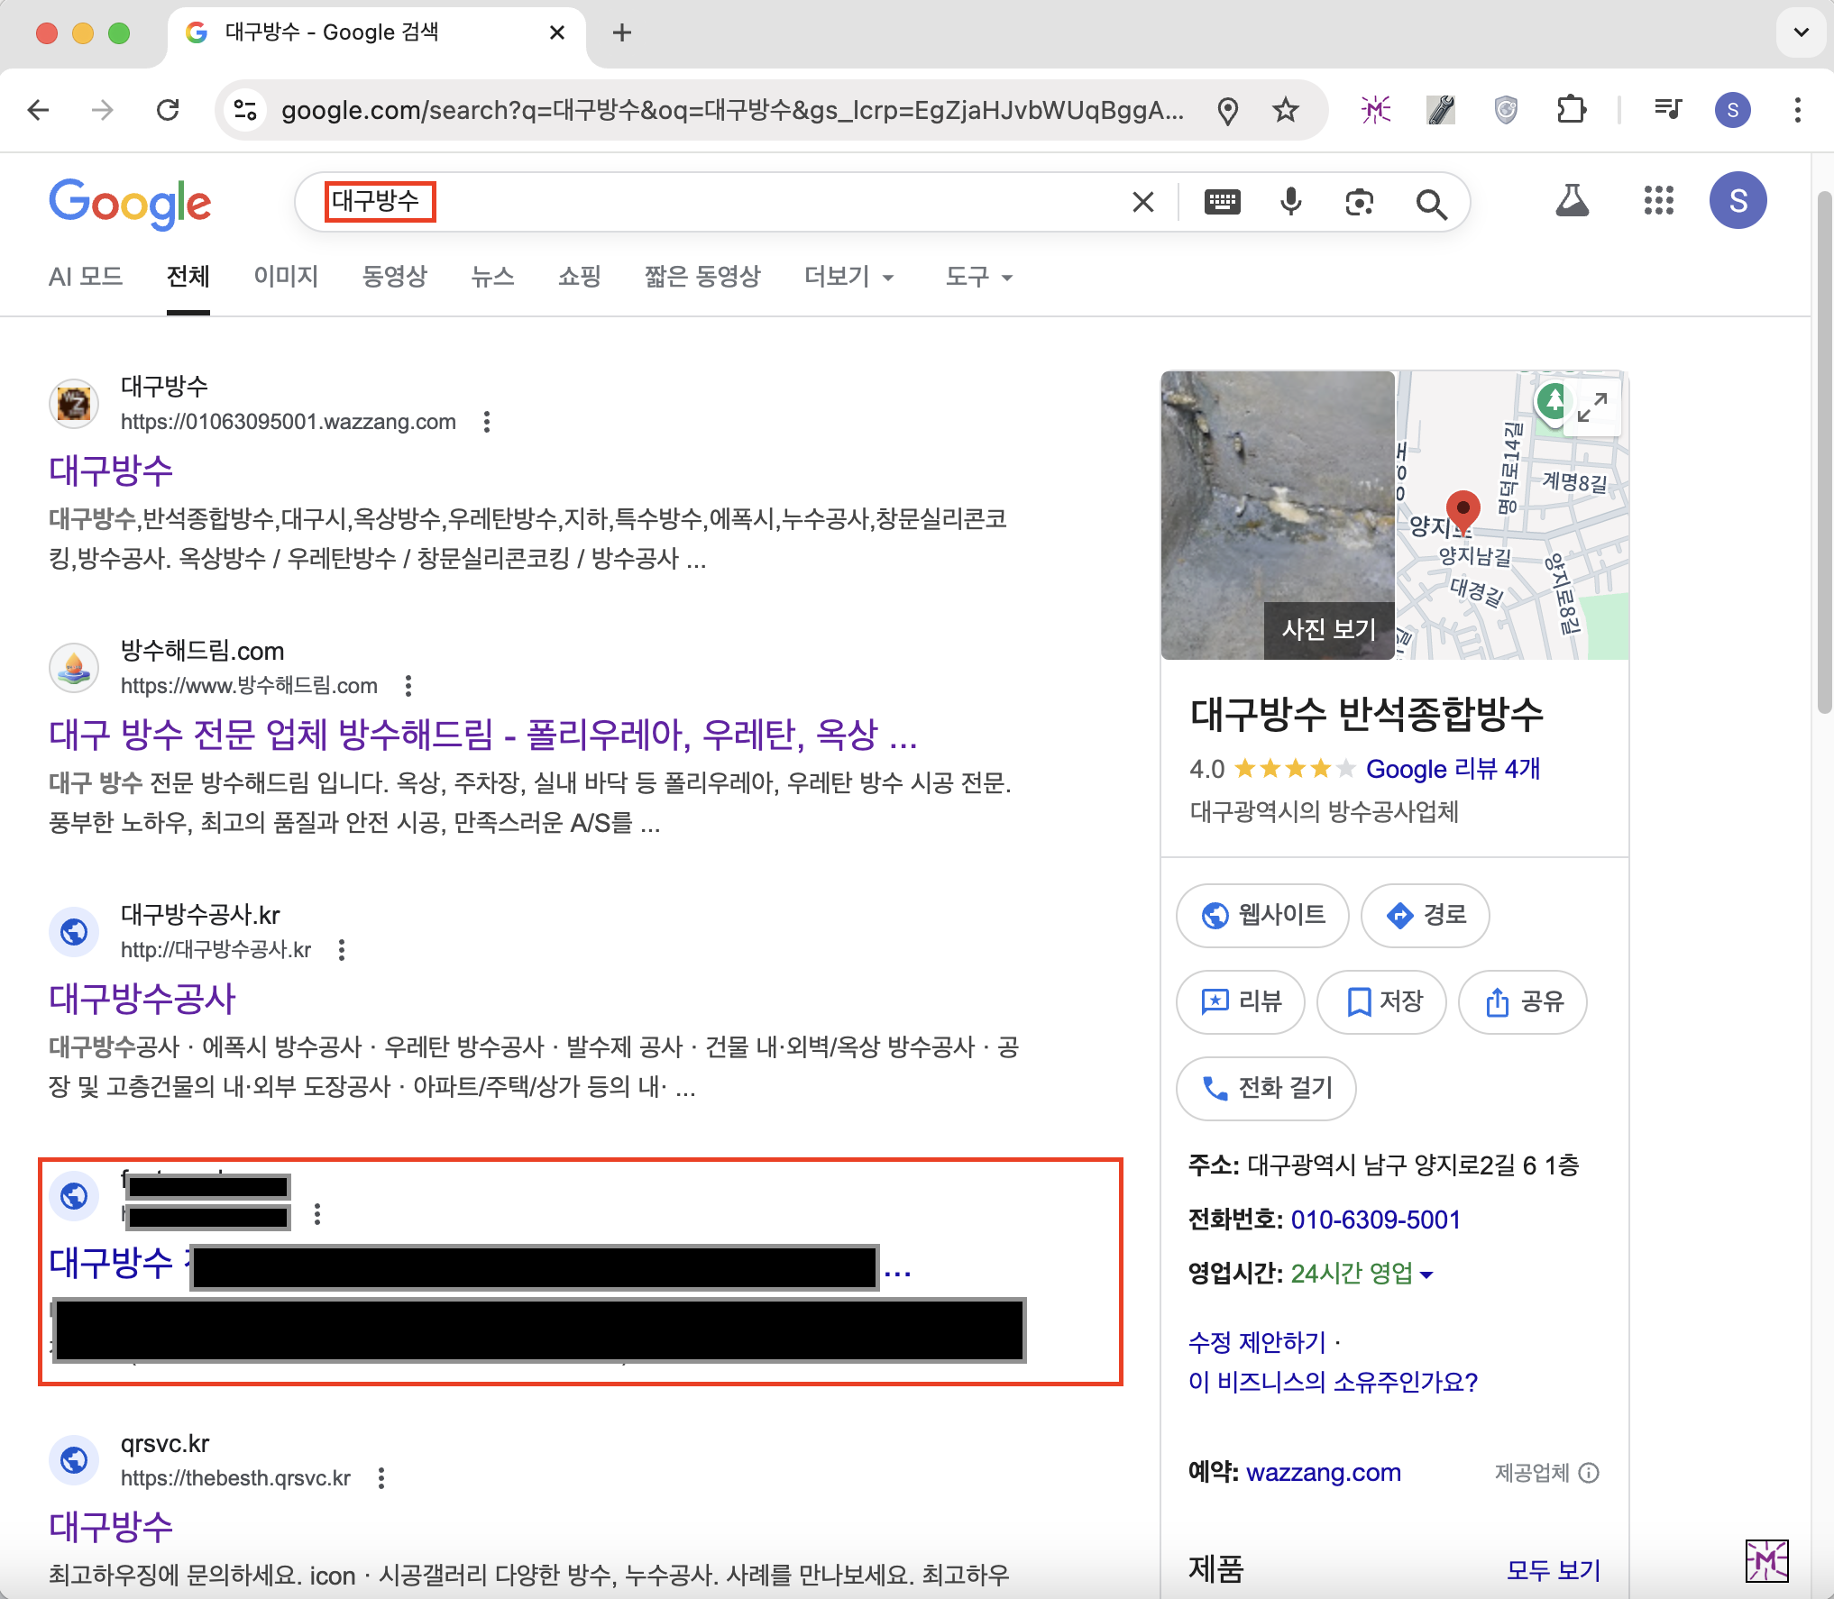
Task: Switch to the 뉴스 tab
Action: (492, 277)
